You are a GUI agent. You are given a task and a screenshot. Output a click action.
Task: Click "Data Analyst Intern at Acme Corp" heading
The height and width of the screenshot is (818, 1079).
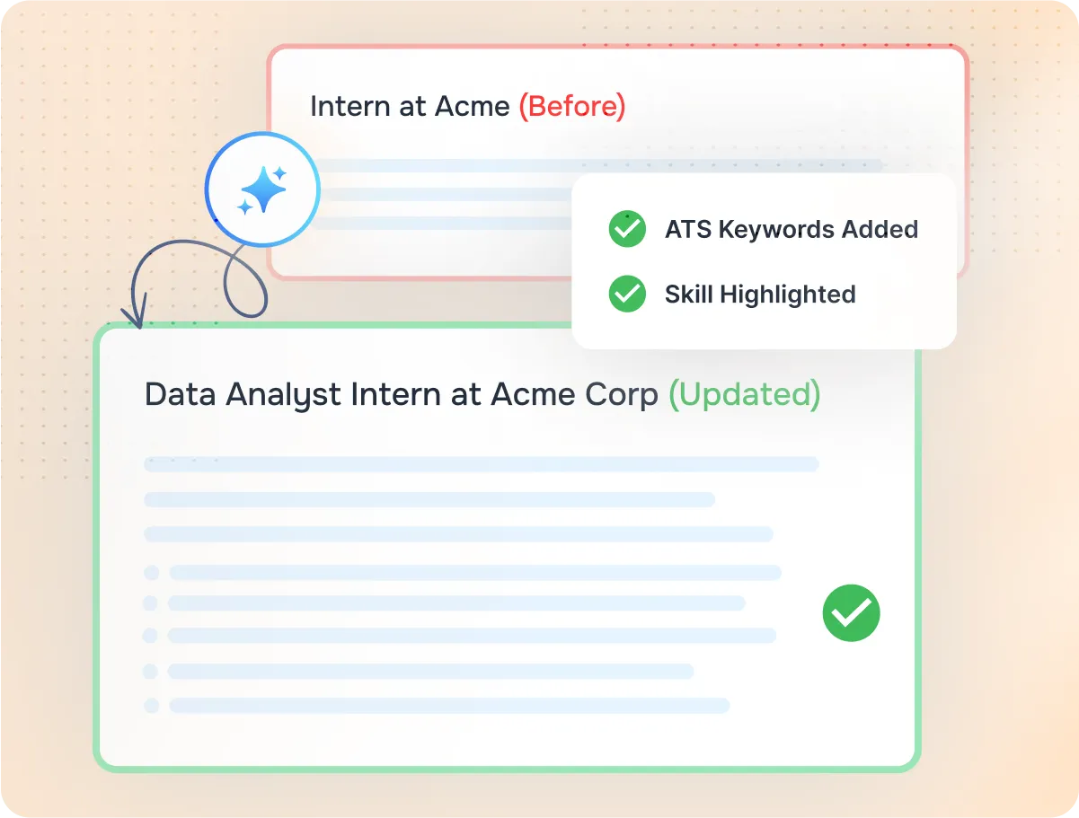point(402,394)
